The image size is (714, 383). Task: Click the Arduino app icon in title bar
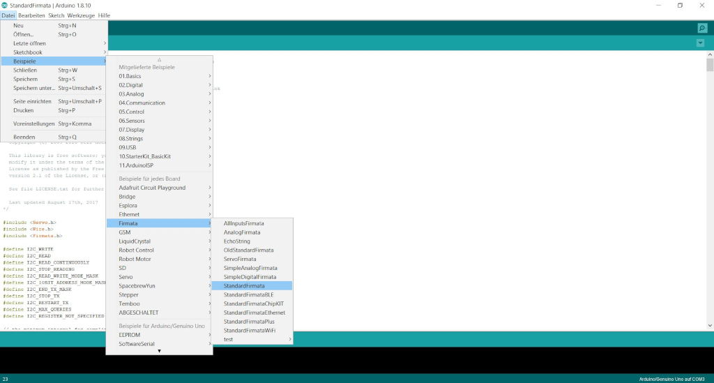click(x=5, y=6)
